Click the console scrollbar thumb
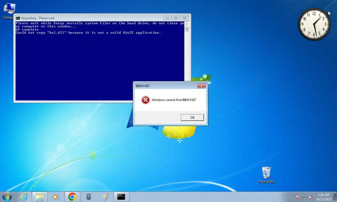 pyautogui.click(x=186, y=29)
